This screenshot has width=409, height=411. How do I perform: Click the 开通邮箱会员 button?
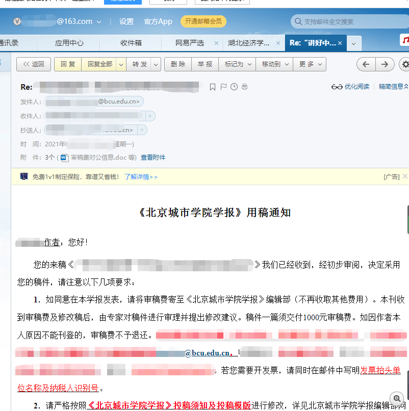(203, 21)
